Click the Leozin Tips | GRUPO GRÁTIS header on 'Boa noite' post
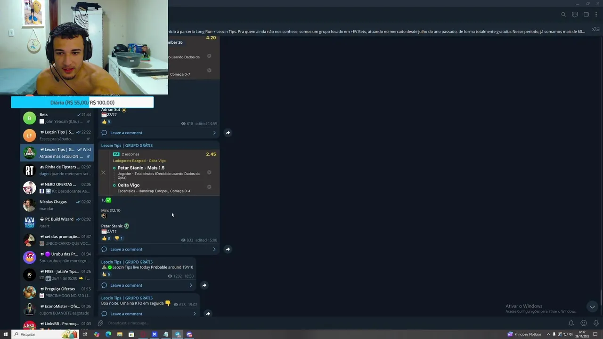This screenshot has height=339, width=603. (x=127, y=298)
